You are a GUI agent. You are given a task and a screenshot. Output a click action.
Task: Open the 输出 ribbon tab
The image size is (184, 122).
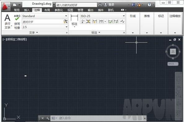coord(90,10)
